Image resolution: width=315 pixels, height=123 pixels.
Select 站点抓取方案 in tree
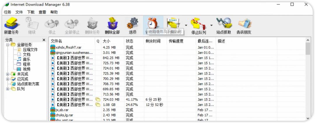point(28,84)
